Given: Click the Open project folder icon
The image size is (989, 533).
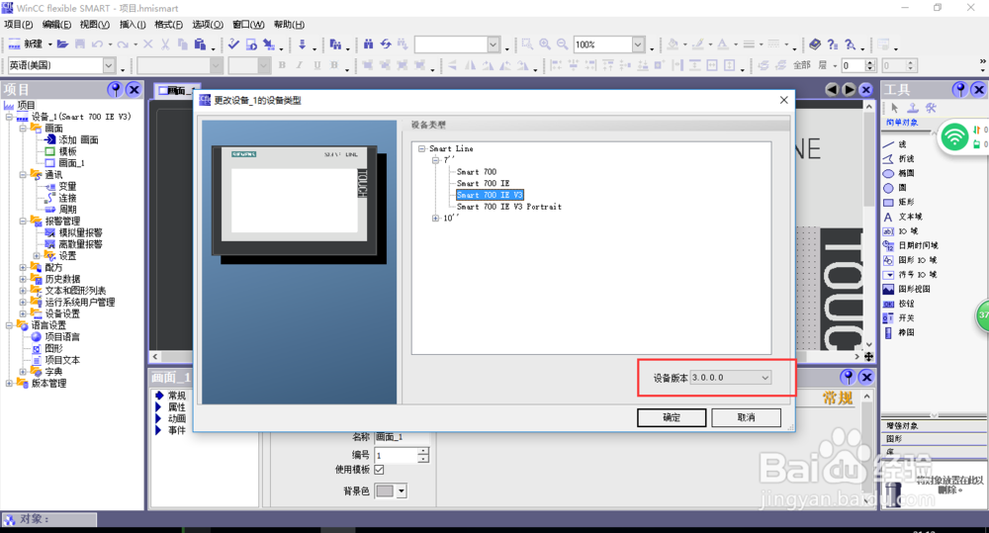Looking at the screenshot, I should 62,44.
